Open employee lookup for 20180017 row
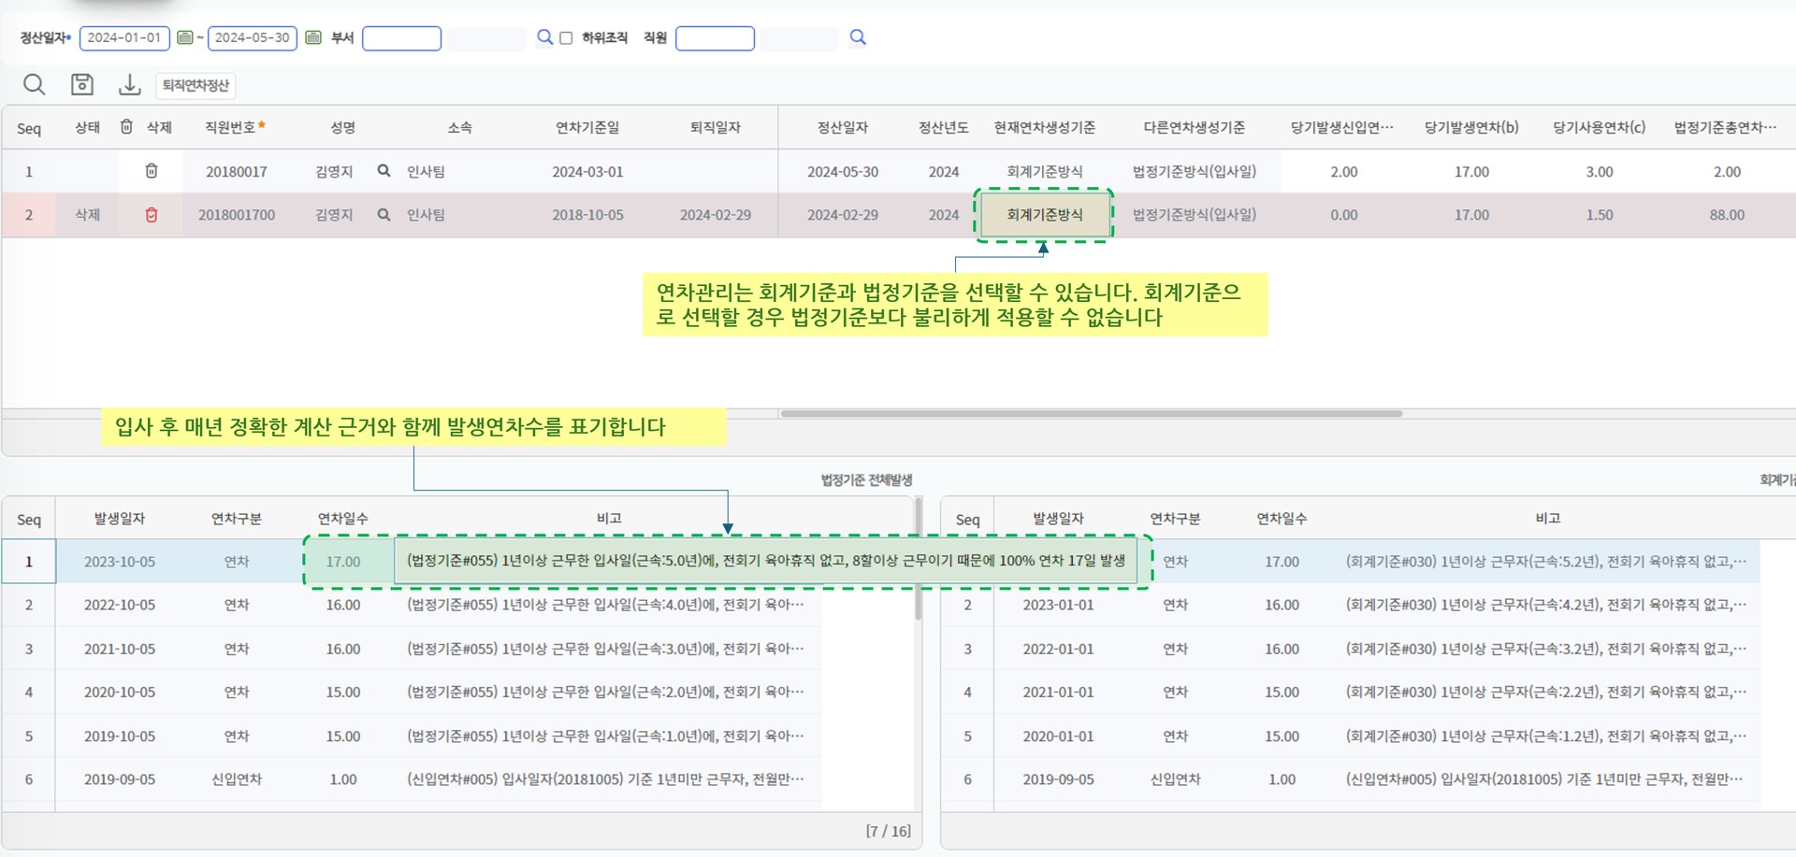 (x=384, y=171)
